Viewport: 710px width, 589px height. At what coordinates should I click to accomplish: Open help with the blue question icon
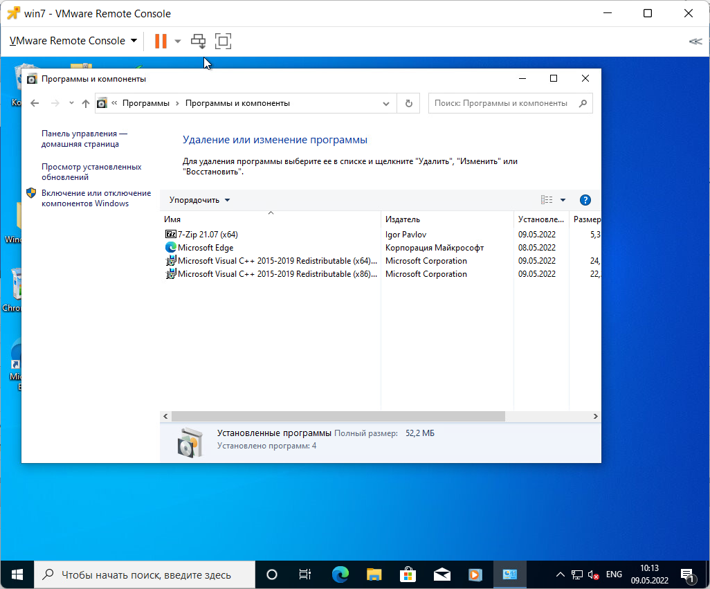pos(585,200)
